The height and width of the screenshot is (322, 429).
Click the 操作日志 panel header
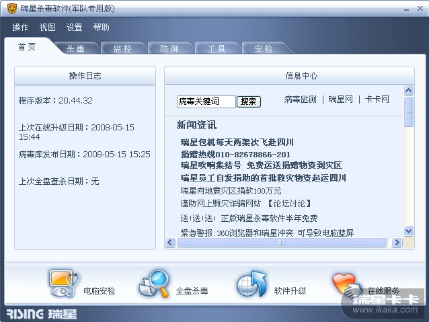coord(85,76)
